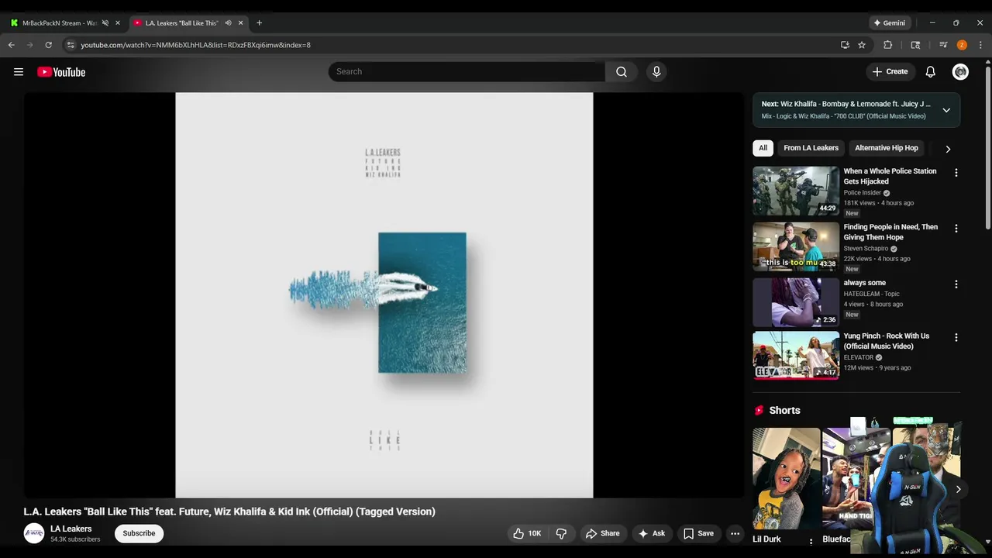Click the Save button
This screenshot has height=558, width=992.
pos(698,533)
